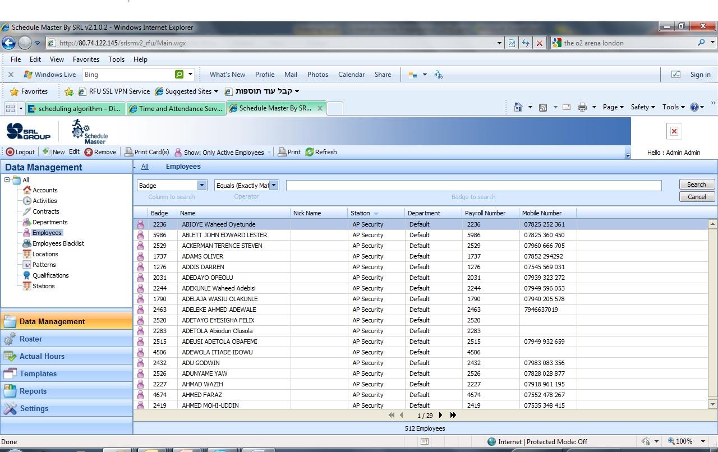Open Show: Only Active Employees filter
The height and width of the screenshot is (452, 718).
(x=222, y=152)
